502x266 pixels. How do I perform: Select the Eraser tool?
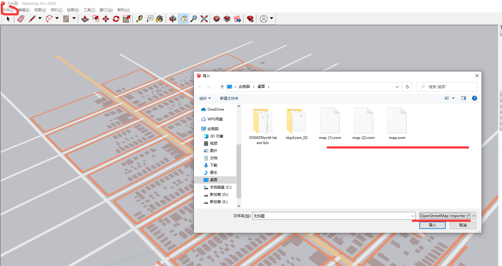tap(21, 19)
